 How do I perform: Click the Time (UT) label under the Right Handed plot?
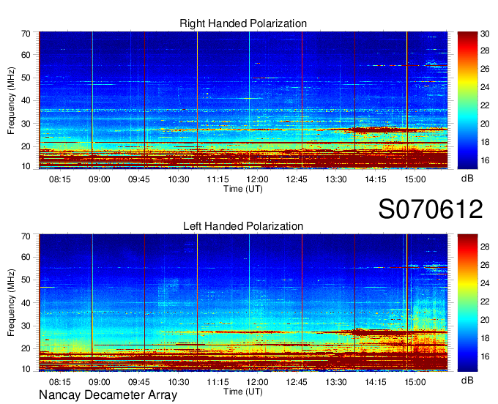243,189
